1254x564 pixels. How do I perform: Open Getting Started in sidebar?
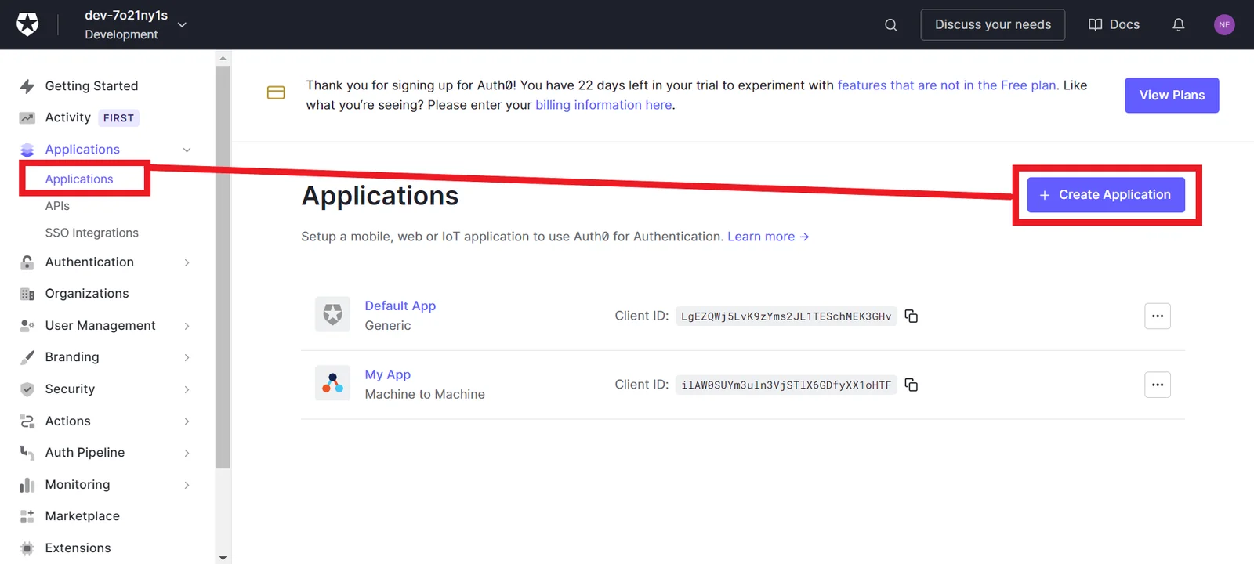click(92, 86)
